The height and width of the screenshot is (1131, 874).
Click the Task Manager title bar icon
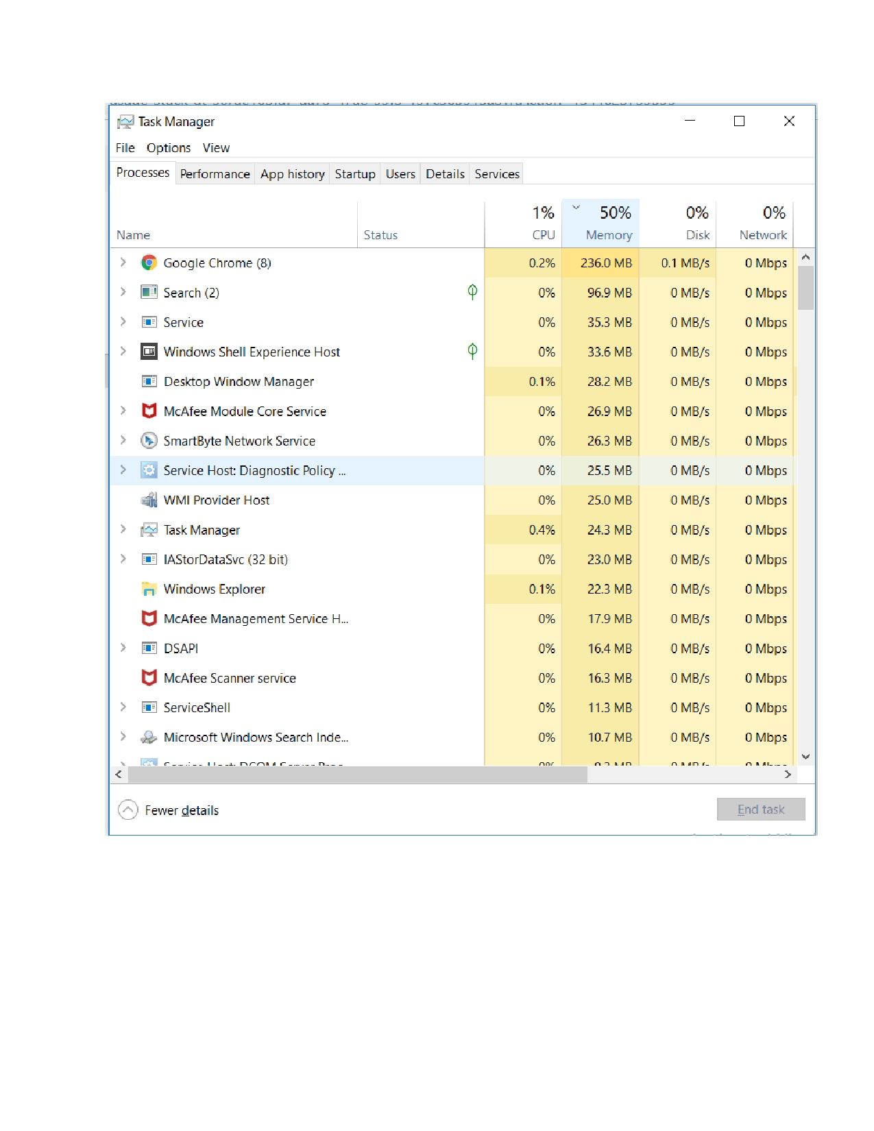click(125, 121)
